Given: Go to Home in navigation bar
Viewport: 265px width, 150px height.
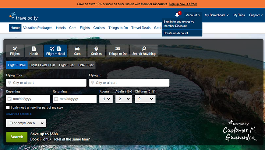Looking at the screenshot, I should (15, 28).
